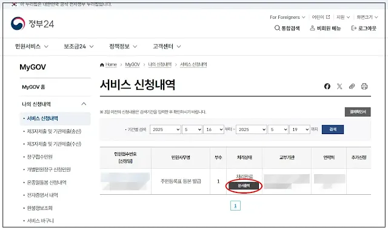Open 민원서비스 main menu
The width and height of the screenshot is (388, 230).
coord(32,46)
